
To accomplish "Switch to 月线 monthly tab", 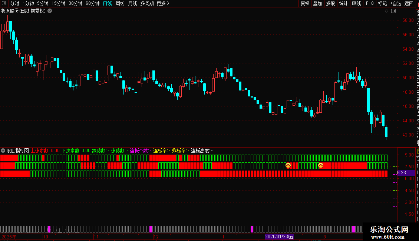I will click(132, 3).
